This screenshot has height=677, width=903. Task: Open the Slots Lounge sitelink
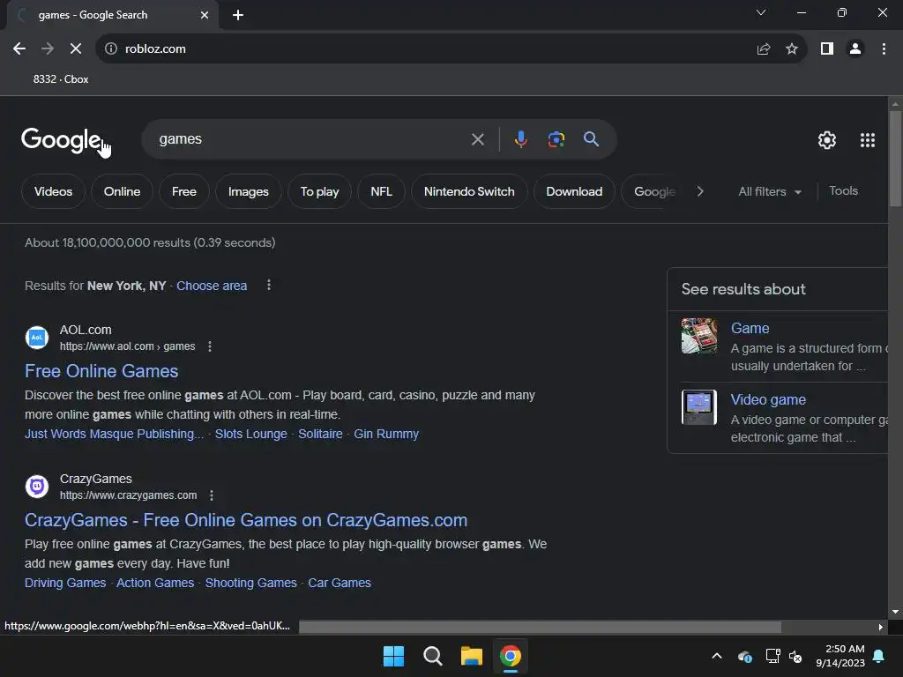(251, 434)
